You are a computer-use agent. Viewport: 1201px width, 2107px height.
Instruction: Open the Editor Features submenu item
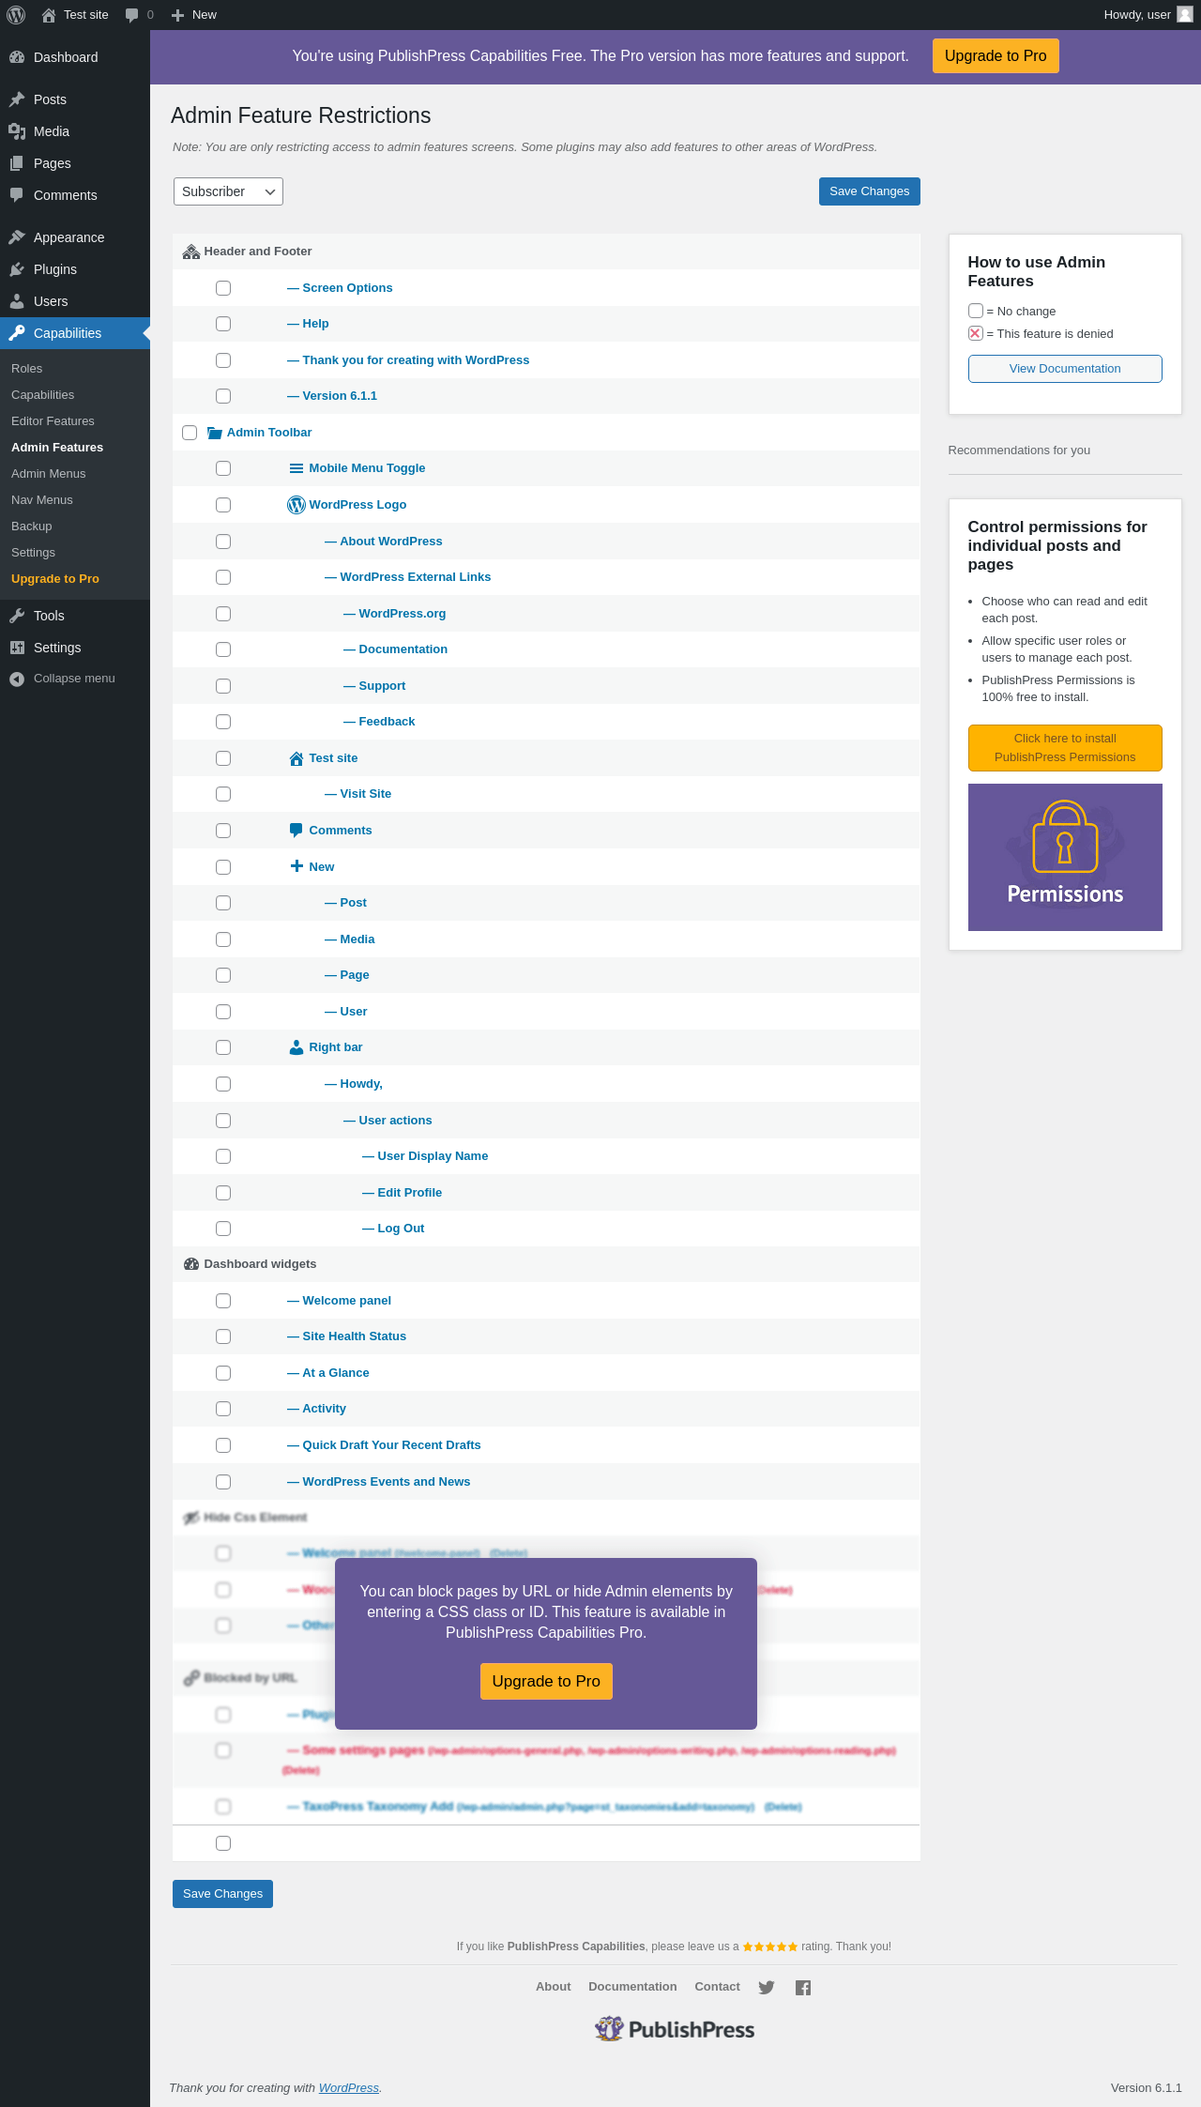53,421
